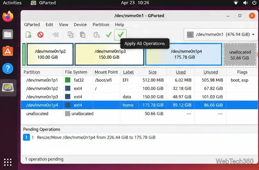The height and width of the screenshot is (170, 259).
Task: Click the 'data' label cell
Action: (x=127, y=97)
